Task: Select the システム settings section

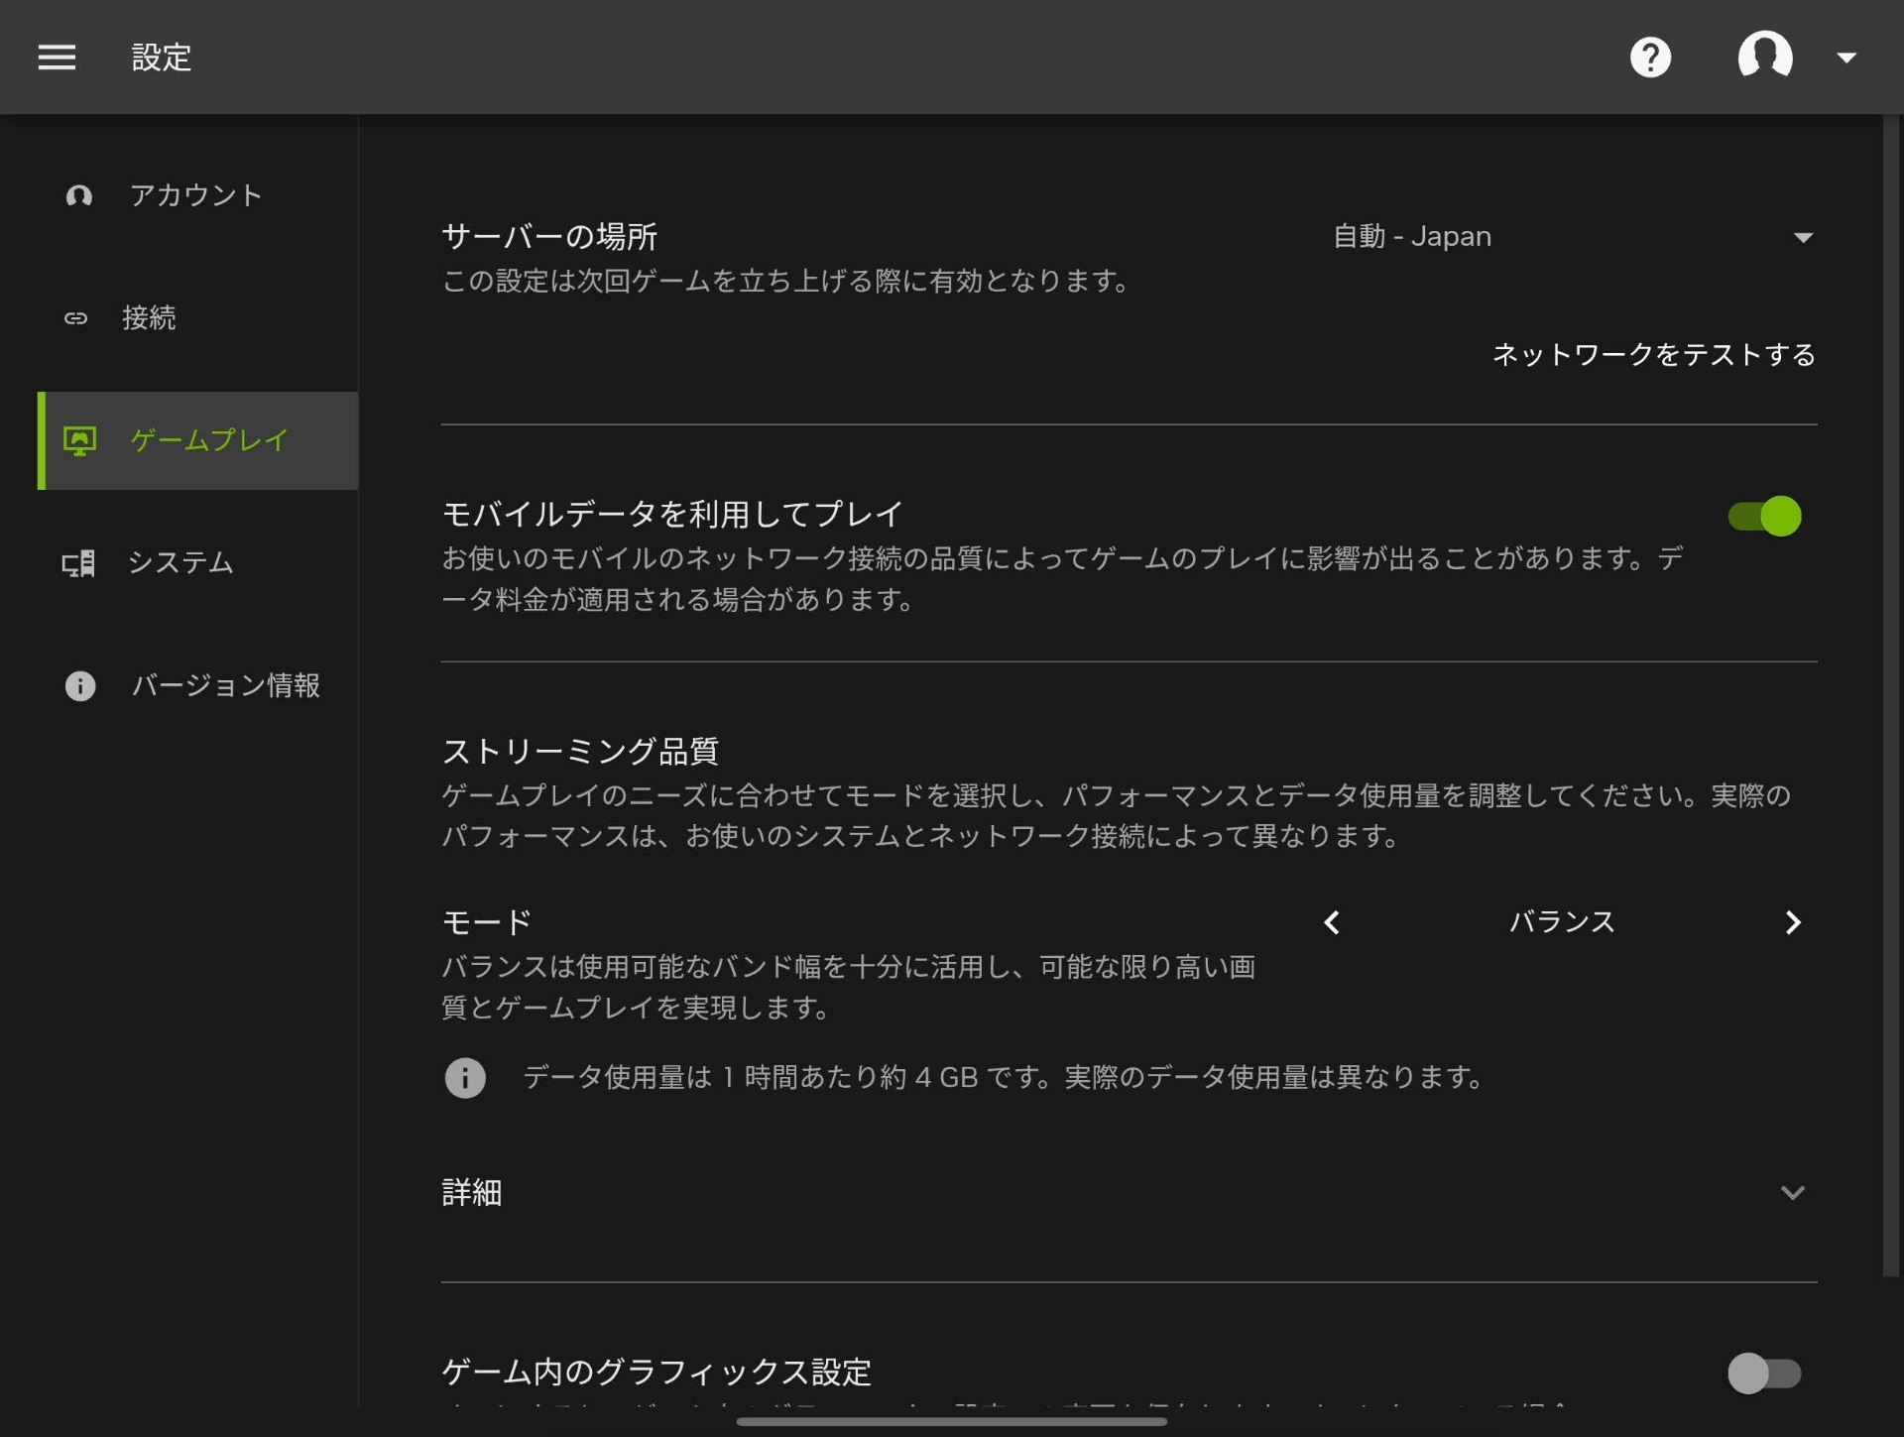Action: click(197, 563)
